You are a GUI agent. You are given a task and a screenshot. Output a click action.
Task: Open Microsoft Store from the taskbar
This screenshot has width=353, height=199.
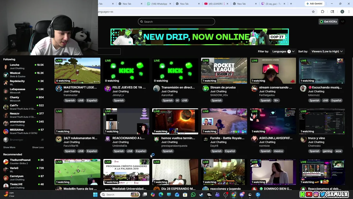pos(185,195)
